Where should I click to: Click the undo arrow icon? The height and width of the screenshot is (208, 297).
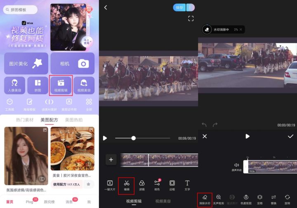click(204, 125)
